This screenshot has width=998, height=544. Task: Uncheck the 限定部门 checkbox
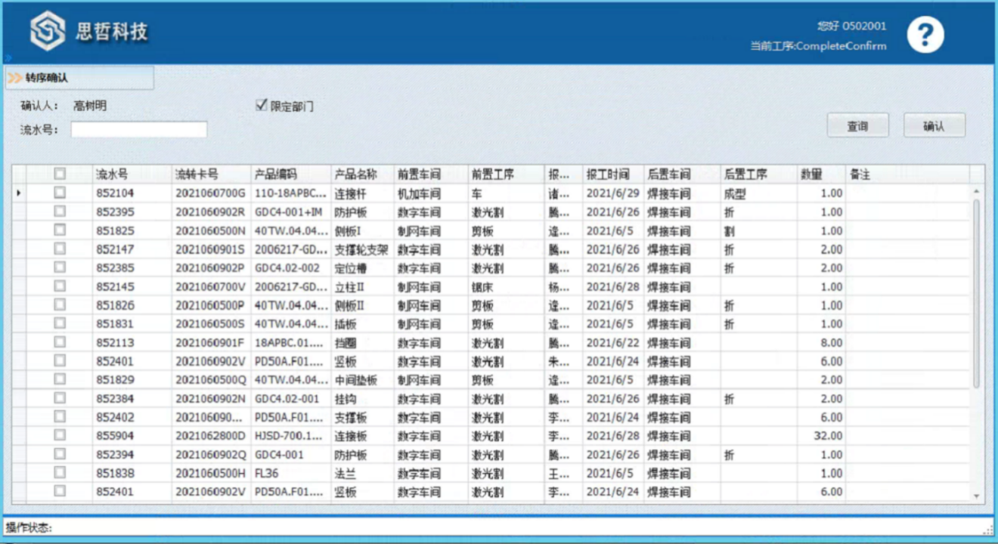point(262,106)
